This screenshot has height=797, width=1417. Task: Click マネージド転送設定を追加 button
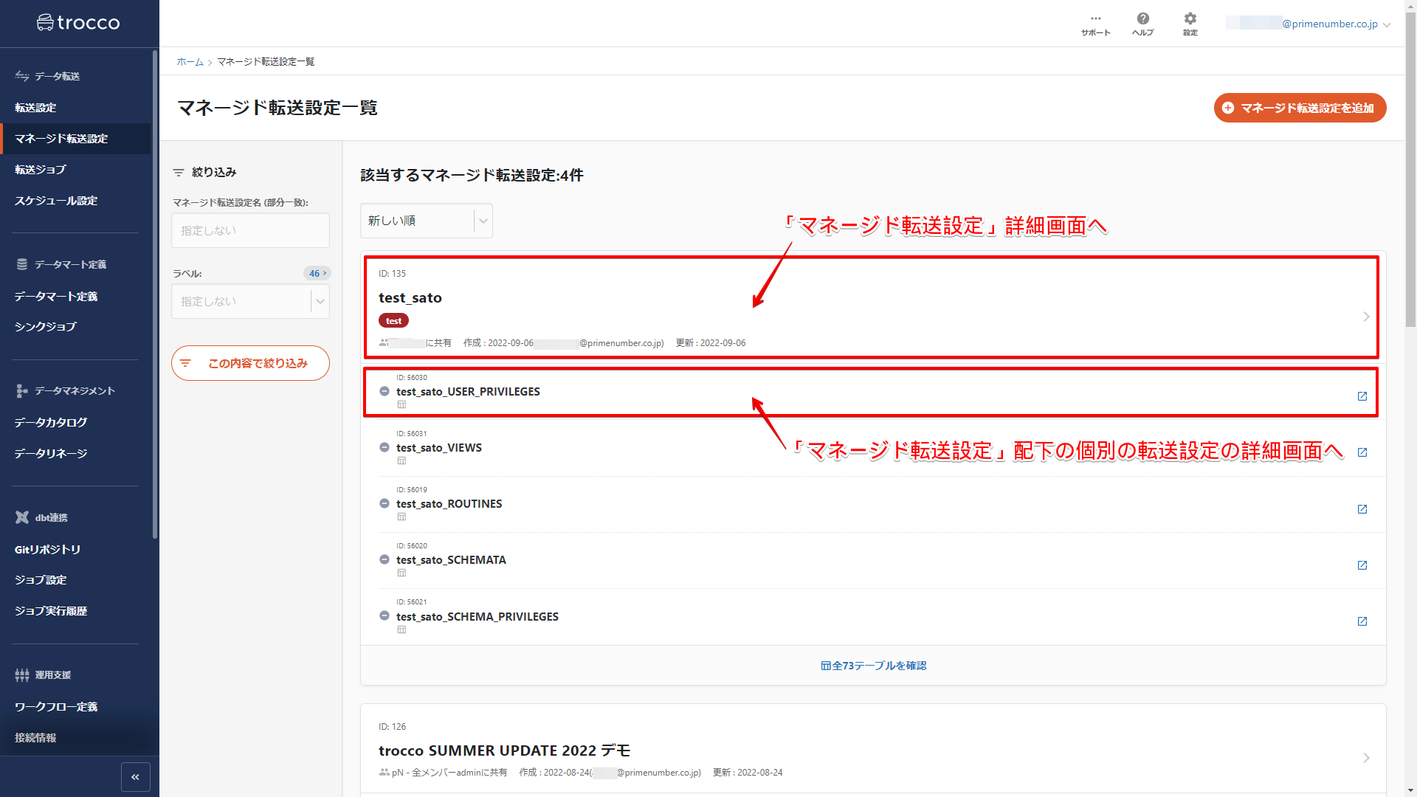1300,108
